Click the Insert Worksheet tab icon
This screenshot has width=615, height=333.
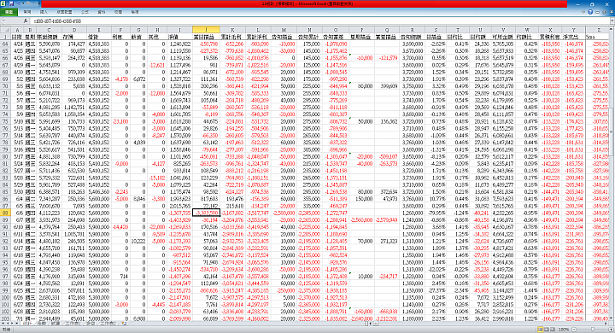[124, 324]
